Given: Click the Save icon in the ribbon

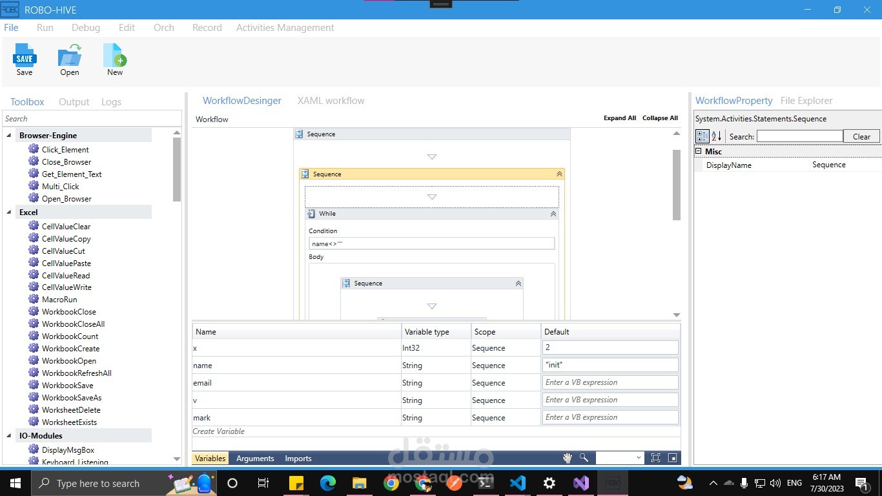Looking at the screenshot, I should [x=25, y=56].
